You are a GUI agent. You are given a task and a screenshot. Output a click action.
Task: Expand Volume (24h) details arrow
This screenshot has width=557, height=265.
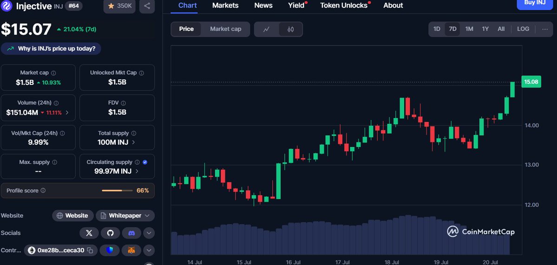click(x=67, y=113)
